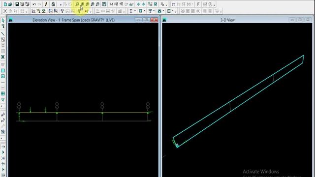Switch to plan view icon

tap(116, 4)
